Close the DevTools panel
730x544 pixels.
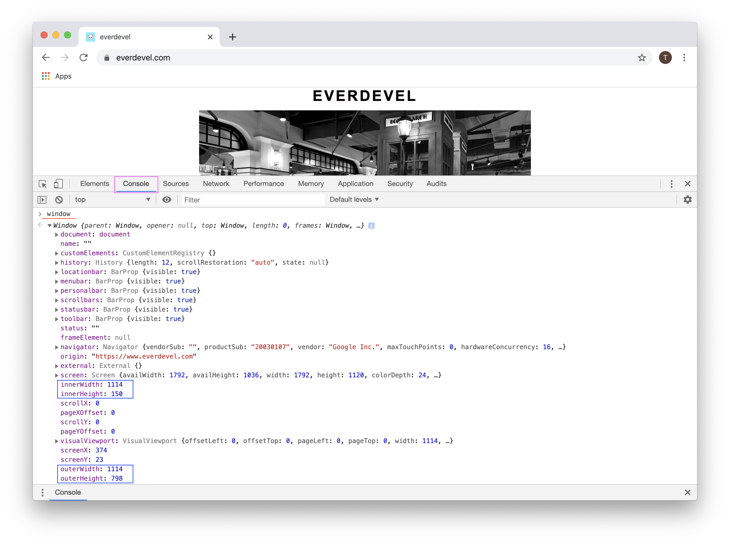687,184
